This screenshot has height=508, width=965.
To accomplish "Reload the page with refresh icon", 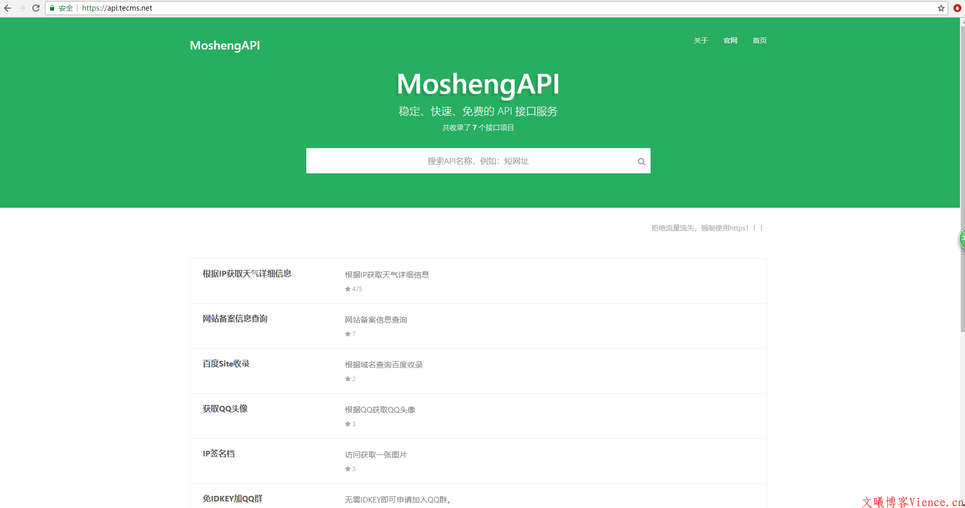I will click(36, 8).
